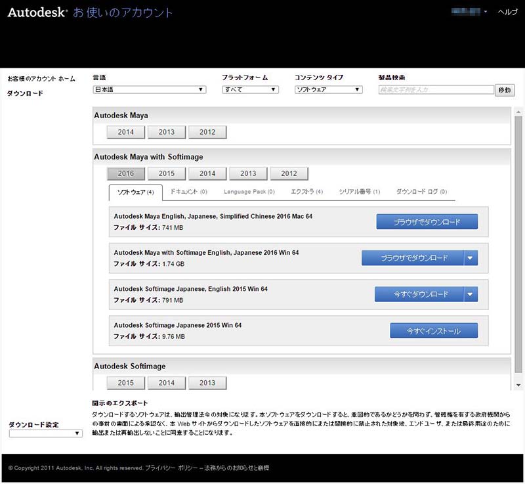Select version 2013 under Autodesk Softimage
Screen dimensions: 525x484
(x=207, y=383)
